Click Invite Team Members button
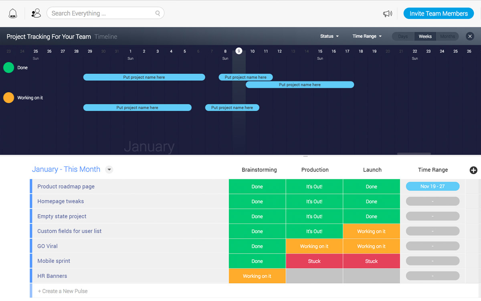 (439, 14)
